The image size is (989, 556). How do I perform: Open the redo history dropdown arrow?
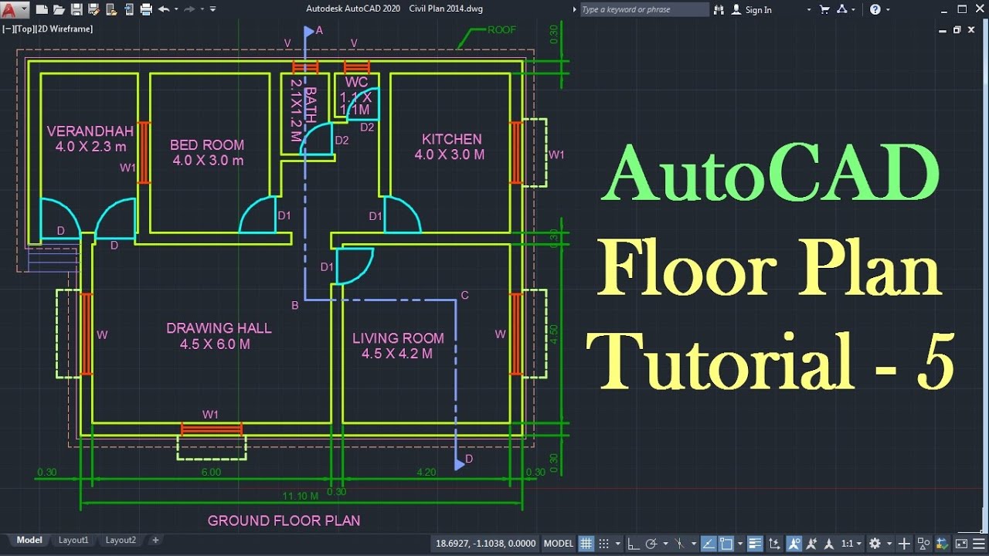(202, 9)
